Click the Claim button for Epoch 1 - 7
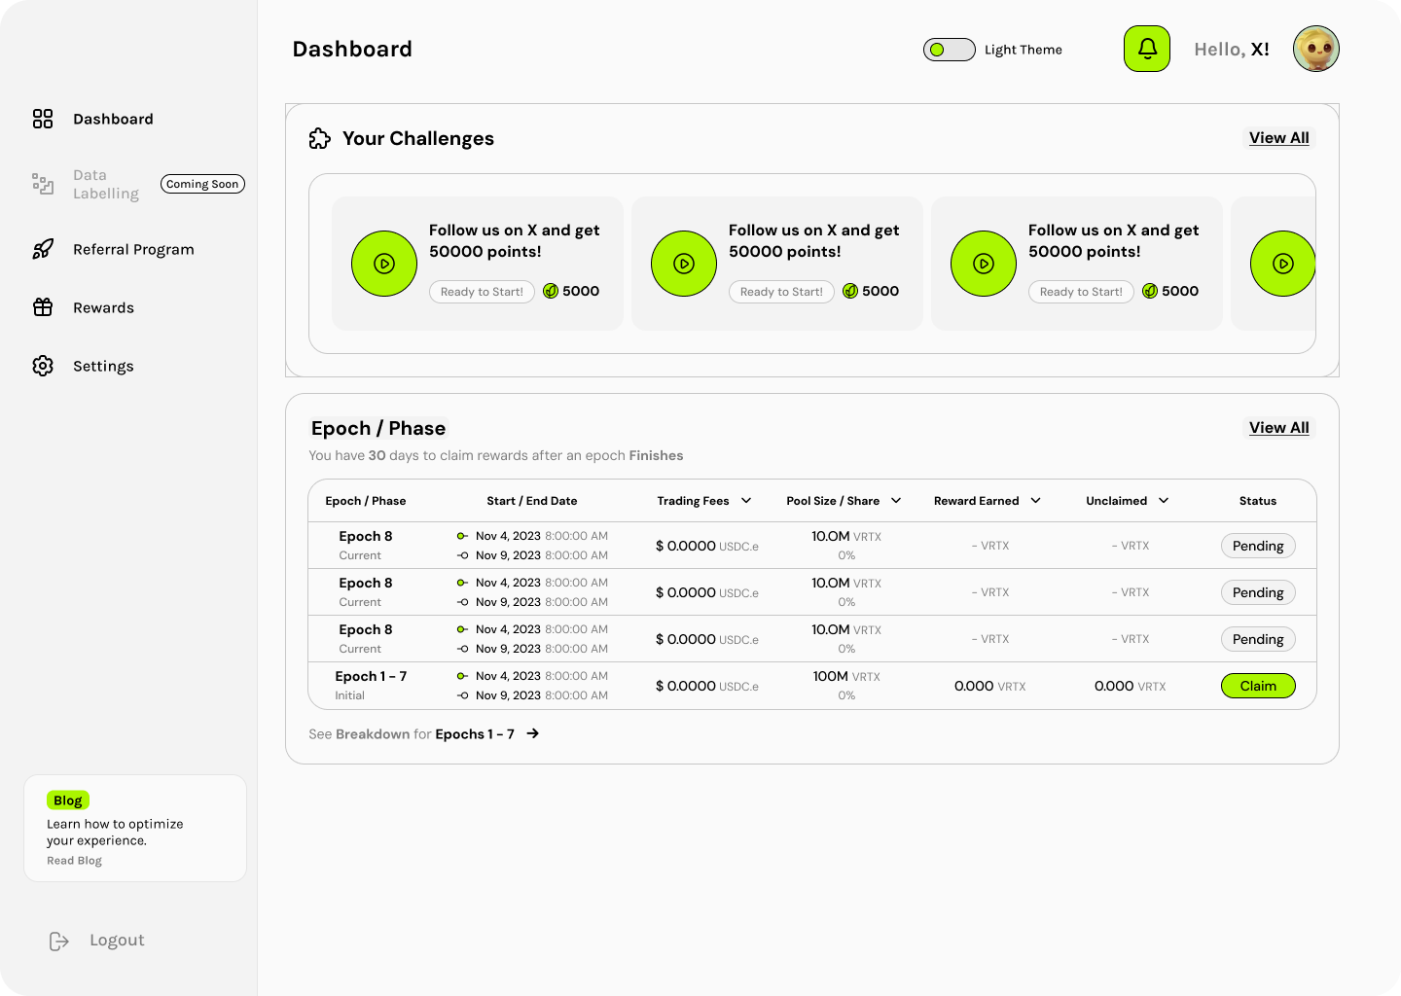This screenshot has width=1401, height=996. point(1257,686)
